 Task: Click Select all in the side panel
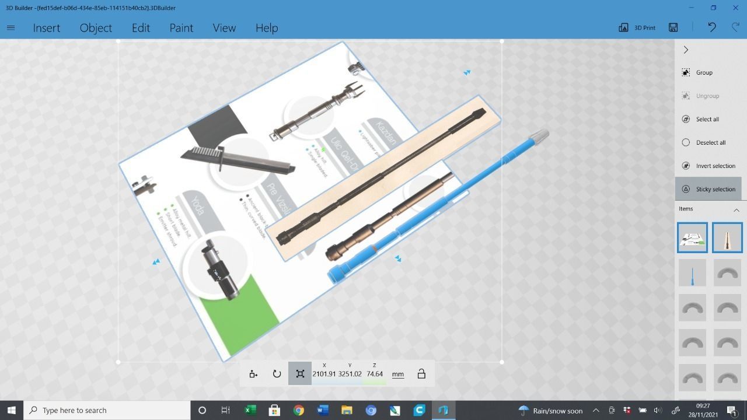coord(708,119)
